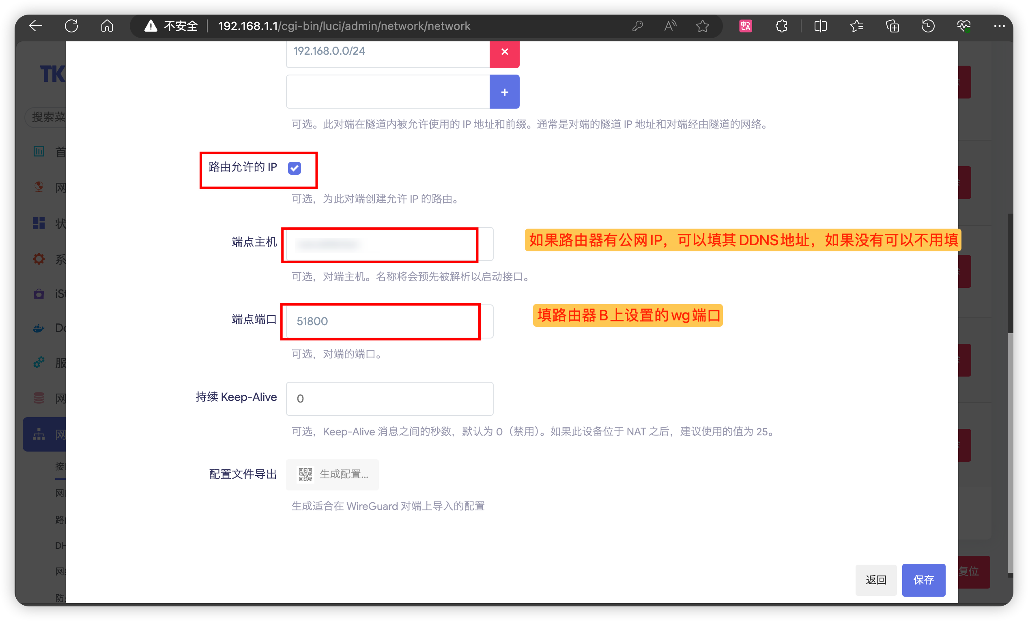Click the not-secure warning triangle icon
This screenshot has height=621, width=1028.
[x=151, y=26]
